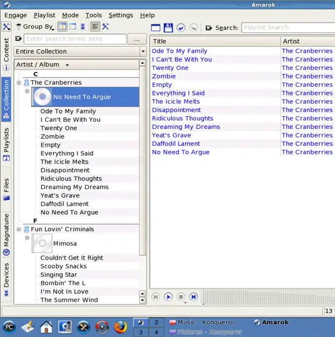
Task: Open the menu arrow below stop button
Action: tap(185, 302)
